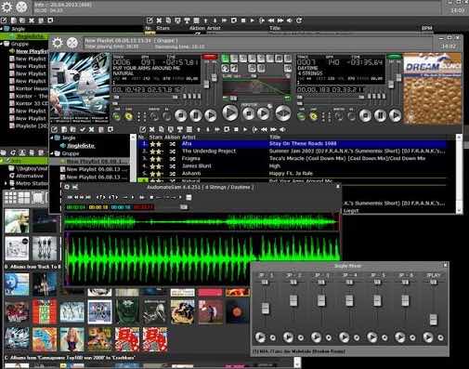Click shuffle action icon in Aha row

pos(173,144)
